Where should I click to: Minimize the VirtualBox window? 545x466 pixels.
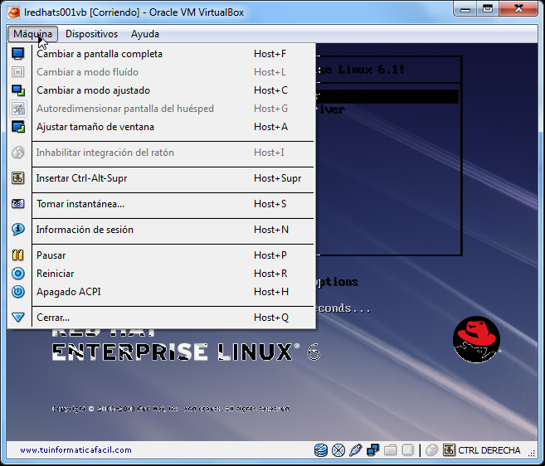tap(465, 9)
